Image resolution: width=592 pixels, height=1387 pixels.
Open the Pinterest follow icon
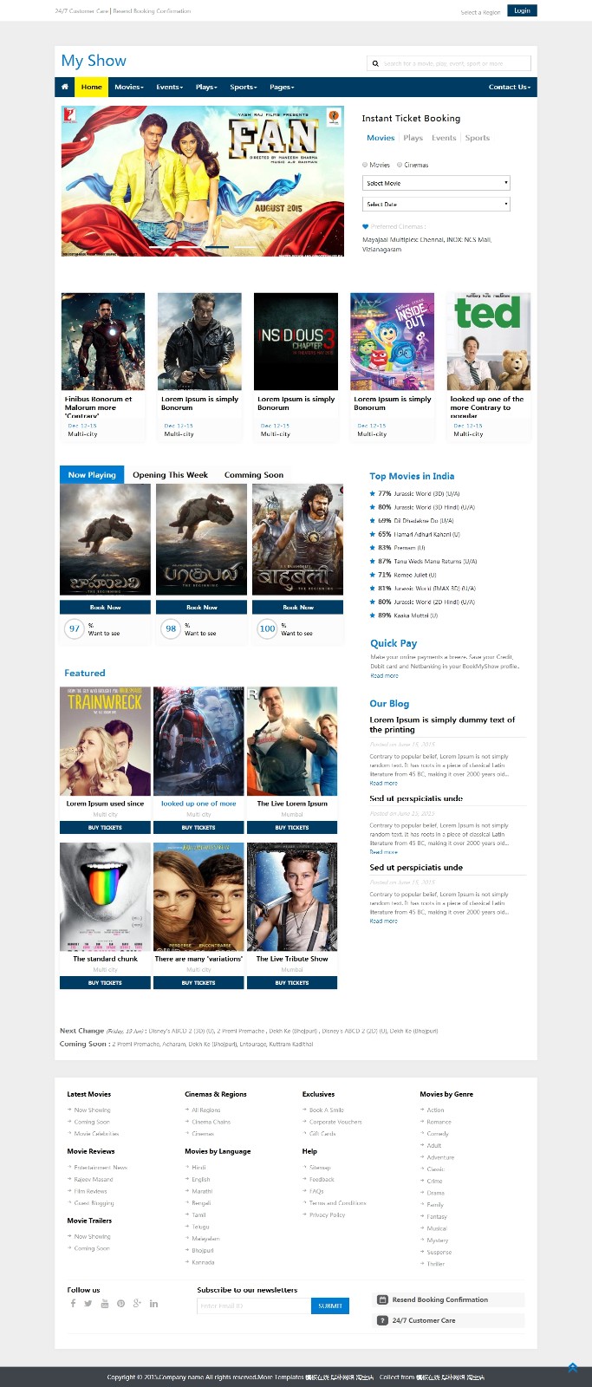(x=121, y=1304)
